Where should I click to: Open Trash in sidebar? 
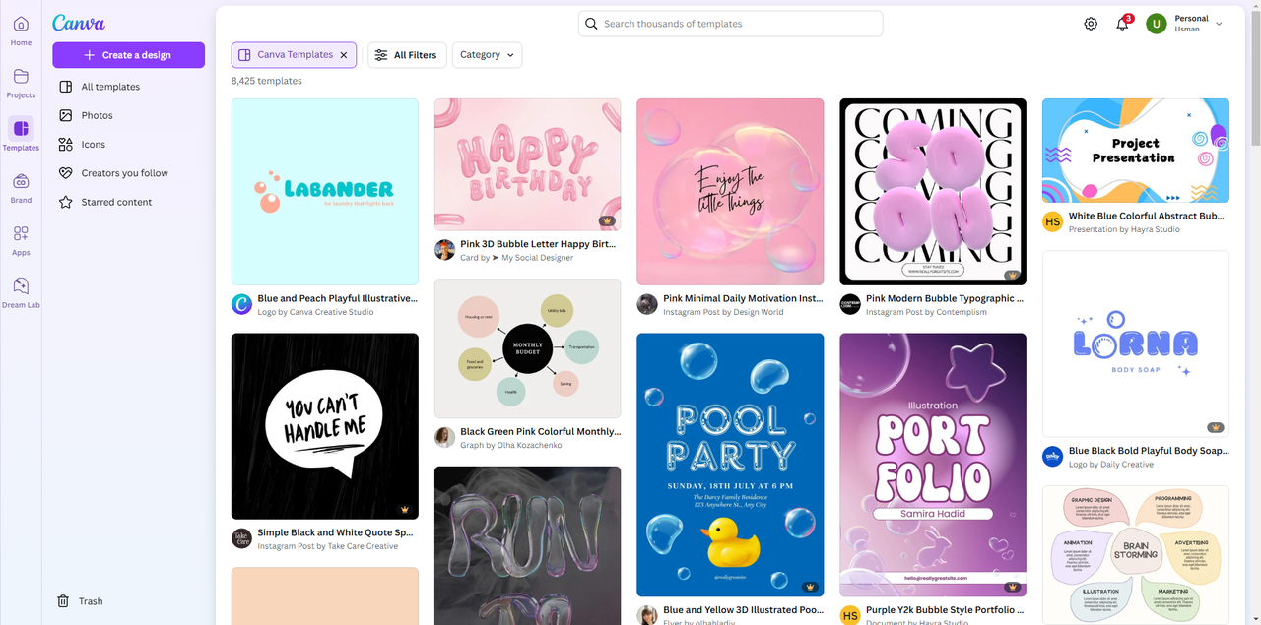click(128, 601)
